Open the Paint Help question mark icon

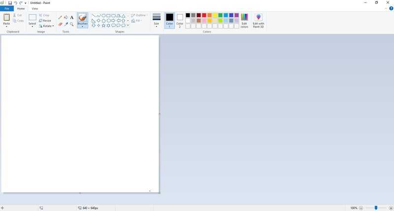click(391, 8)
